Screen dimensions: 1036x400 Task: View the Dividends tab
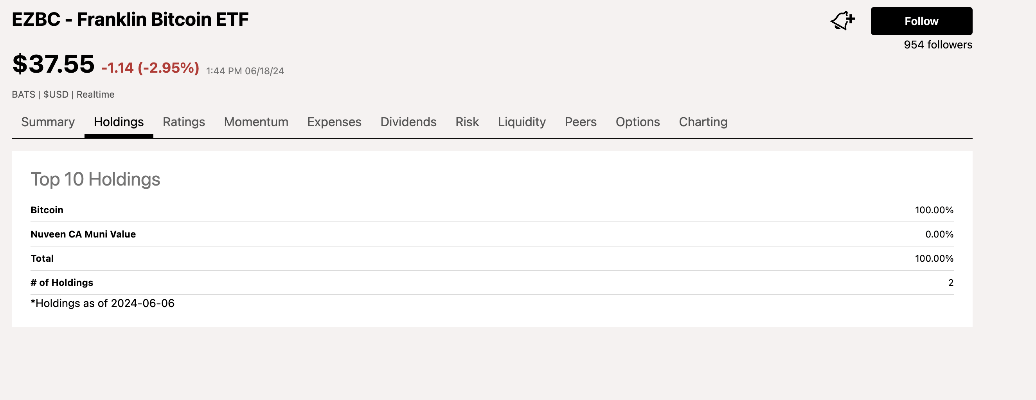click(x=408, y=122)
